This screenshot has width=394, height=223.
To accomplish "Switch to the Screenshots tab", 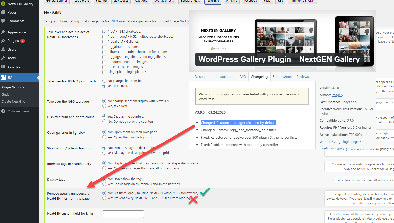I will (x=282, y=77).
